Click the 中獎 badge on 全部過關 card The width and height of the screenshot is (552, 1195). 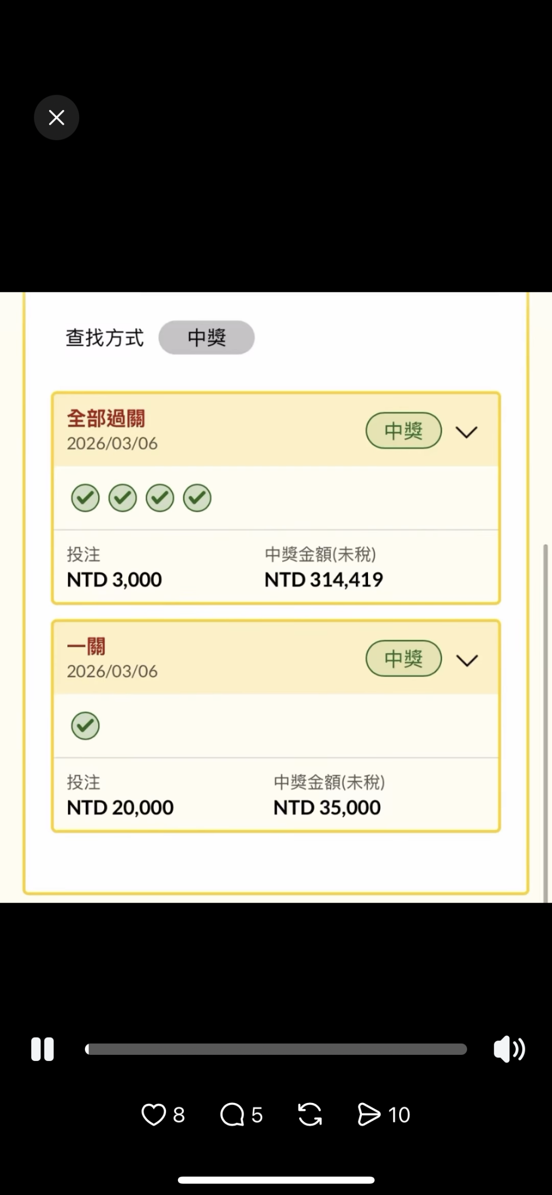click(404, 431)
